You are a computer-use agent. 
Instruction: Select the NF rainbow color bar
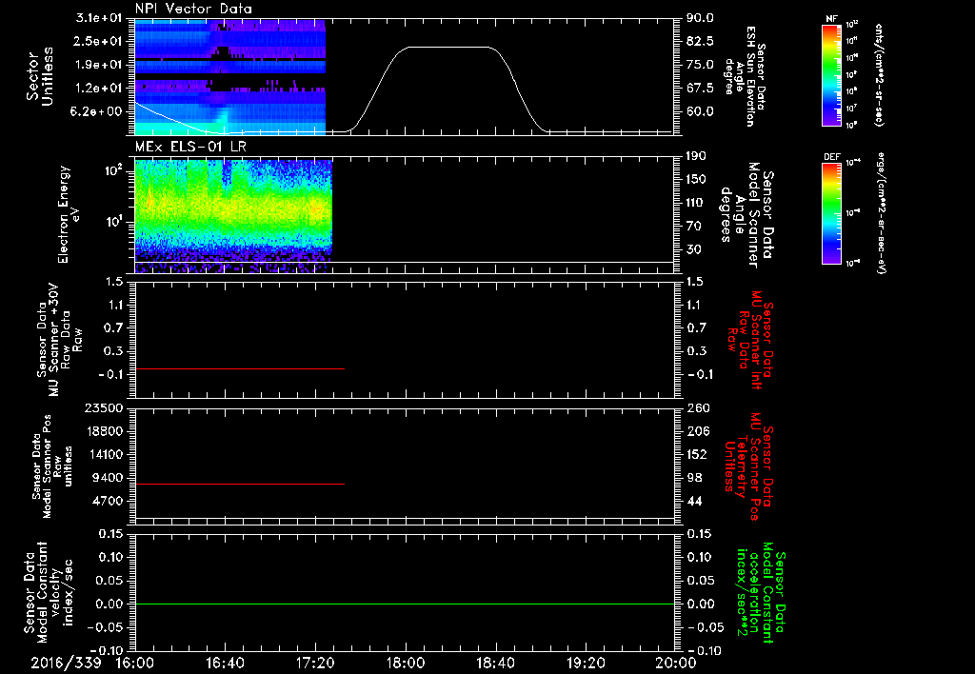tap(831, 75)
